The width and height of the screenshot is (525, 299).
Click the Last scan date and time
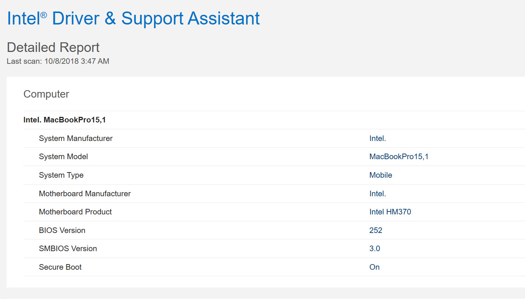point(58,61)
